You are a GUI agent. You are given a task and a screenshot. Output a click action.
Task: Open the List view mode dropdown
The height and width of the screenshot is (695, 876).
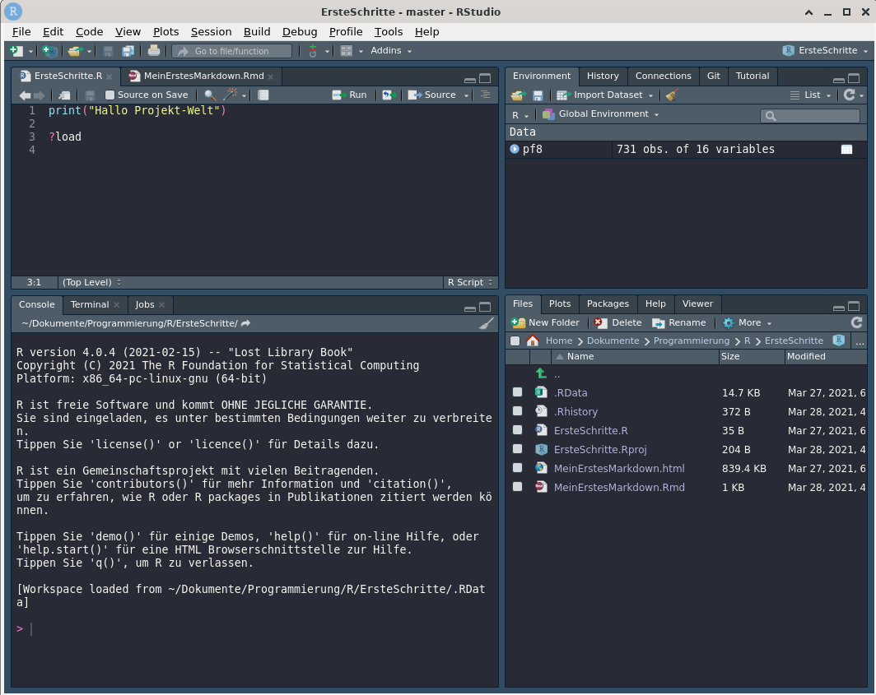[x=811, y=95]
